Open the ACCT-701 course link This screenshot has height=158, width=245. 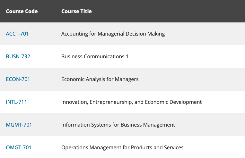17,34
